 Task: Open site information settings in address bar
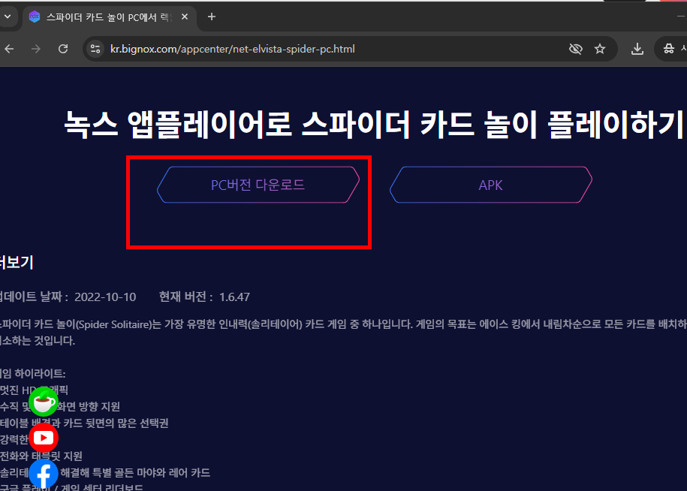95,48
